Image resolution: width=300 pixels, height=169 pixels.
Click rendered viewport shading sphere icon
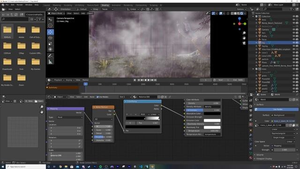click(242, 14)
